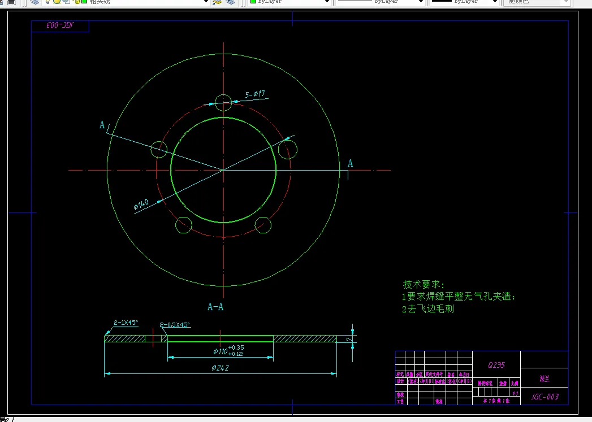Screen dimensions: 592x422
Task: Select JGC-003 in the title block
Action: pos(545,397)
